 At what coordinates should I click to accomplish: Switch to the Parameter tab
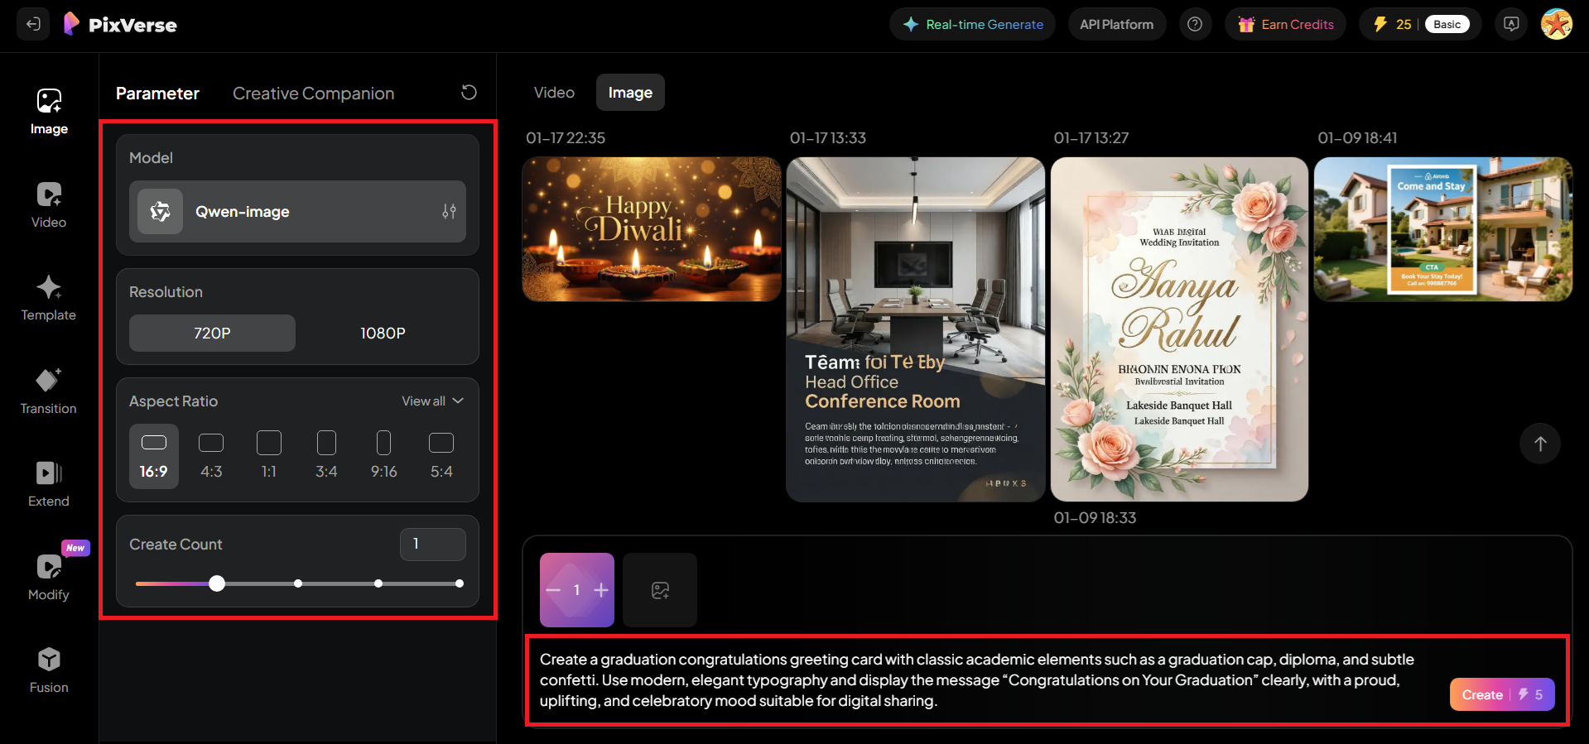click(157, 94)
